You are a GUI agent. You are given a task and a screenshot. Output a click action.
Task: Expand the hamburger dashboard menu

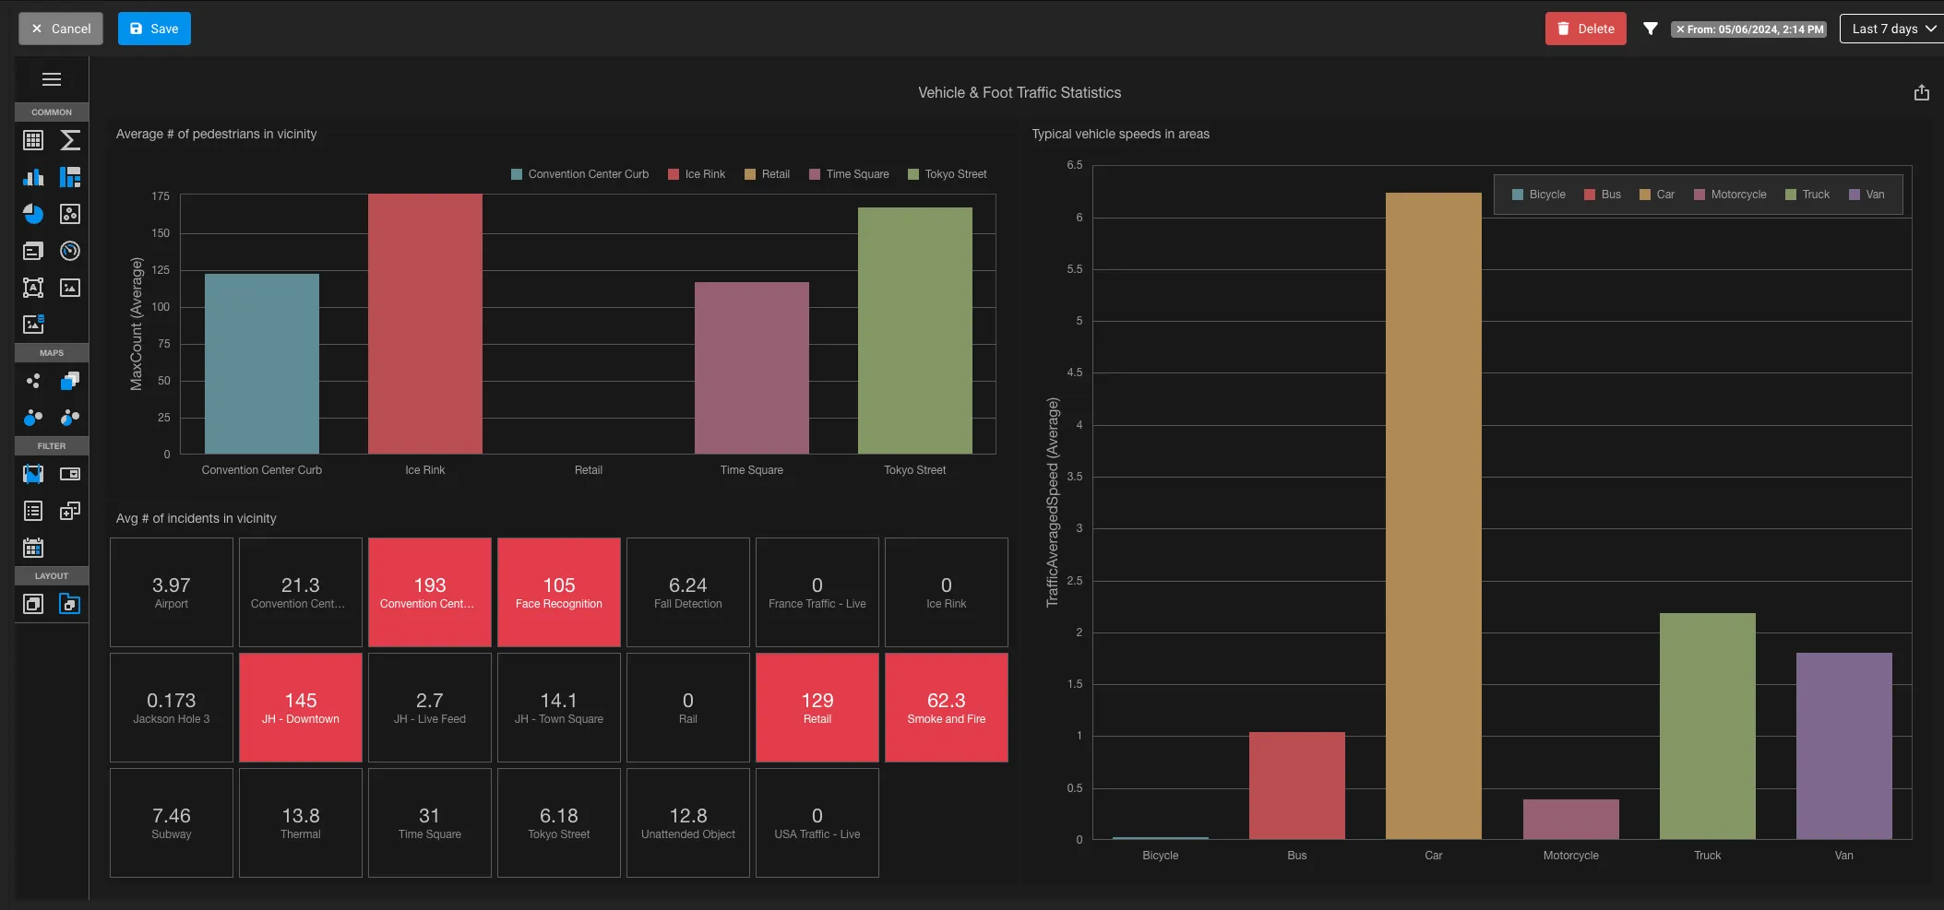[52, 79]
